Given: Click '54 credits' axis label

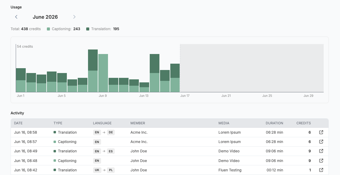Looking at the screenshot, I should click(25, 46).
